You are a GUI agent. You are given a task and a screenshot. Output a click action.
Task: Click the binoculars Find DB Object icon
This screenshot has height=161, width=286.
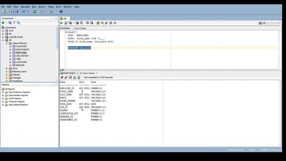point(61,12)
